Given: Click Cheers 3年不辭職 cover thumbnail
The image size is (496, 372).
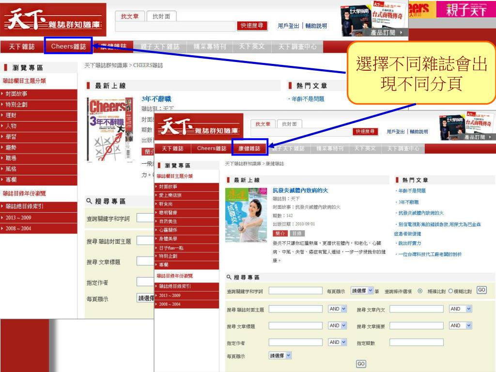Looking at the screenshot, I should 110,129.
